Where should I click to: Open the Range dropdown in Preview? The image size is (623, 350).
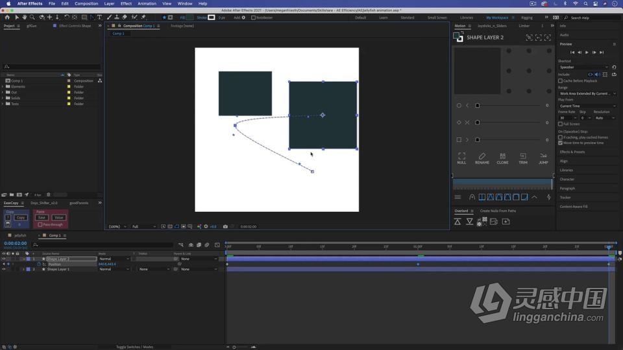click(x=587, y=93)
